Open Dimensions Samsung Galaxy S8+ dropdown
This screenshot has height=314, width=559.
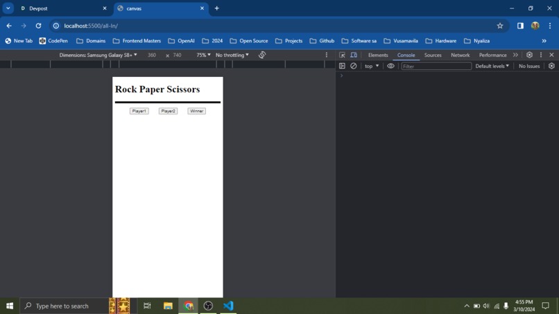click(98, 55)
